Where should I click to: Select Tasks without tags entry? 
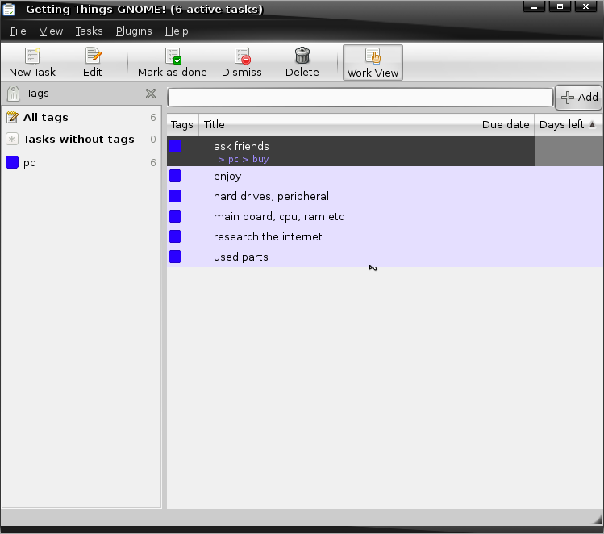[78, 140]
